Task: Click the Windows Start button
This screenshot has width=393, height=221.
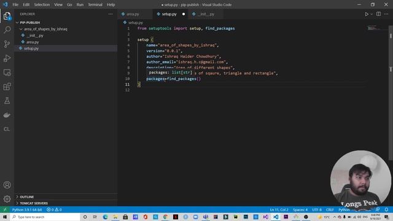Action: pyautogui.click(x=5, y=217)
